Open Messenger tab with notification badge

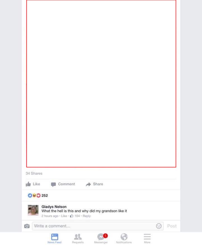tap(101, 239)
